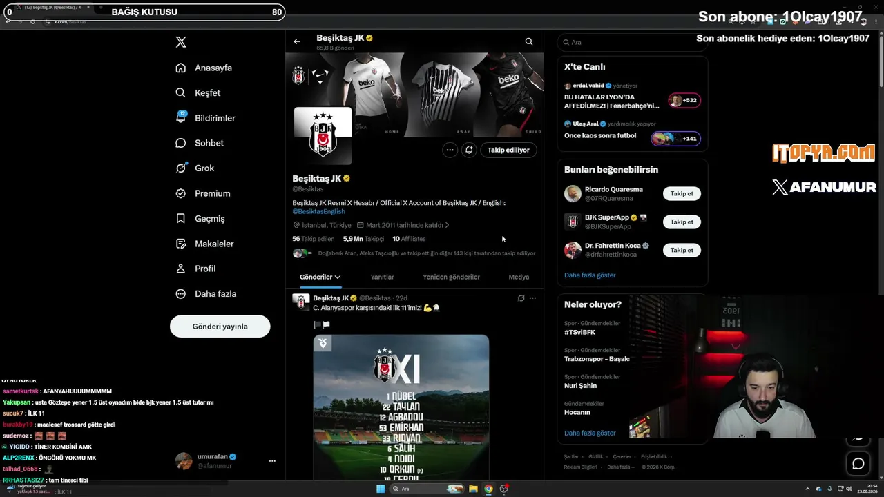The width and height of the screenshot is (884, 497).
Task: Open Keşfet from the sidebar
Action: tap(198, 92)
